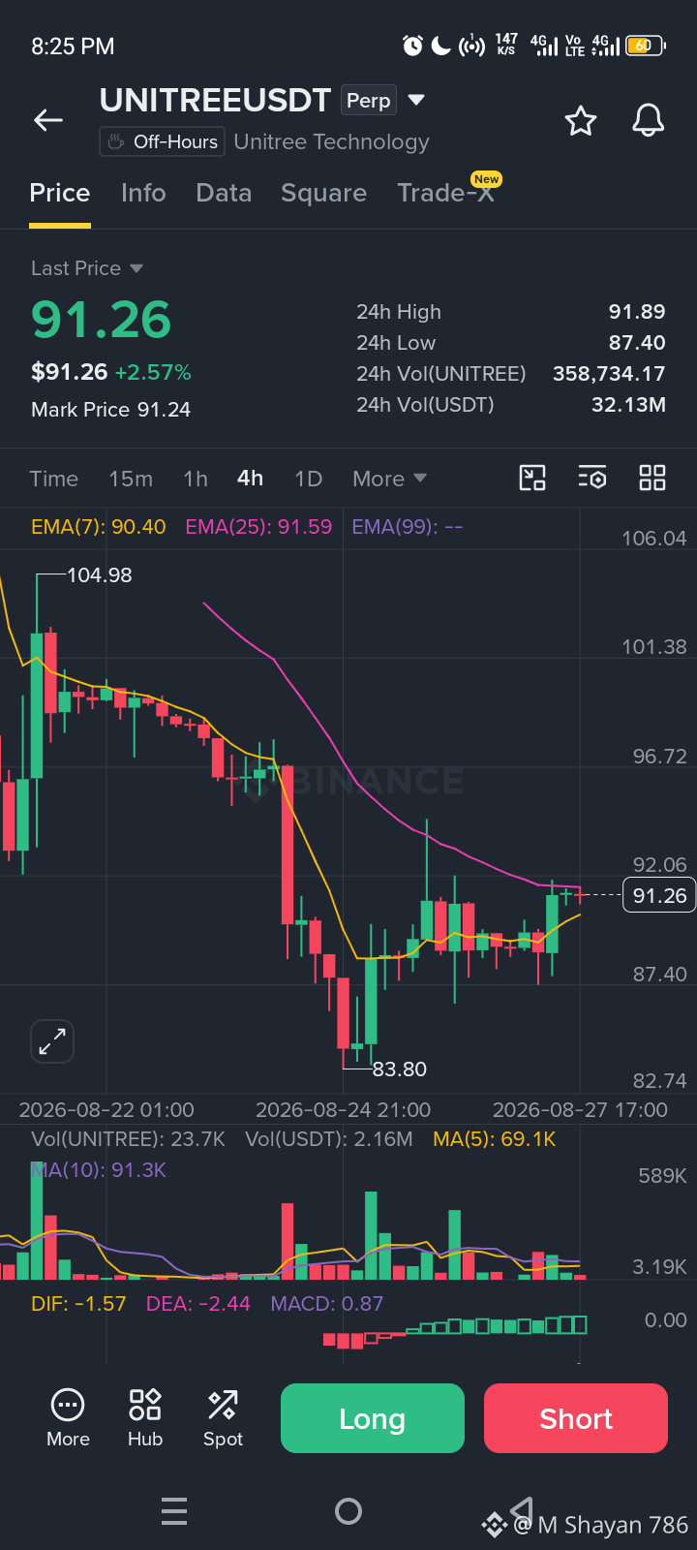Screen dimensions: 697x1550
Task: Open the multi-chart grid layout icon
Action: 652,478
